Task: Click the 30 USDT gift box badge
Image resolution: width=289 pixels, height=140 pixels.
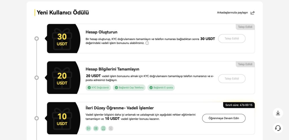Action: [62, 38]
